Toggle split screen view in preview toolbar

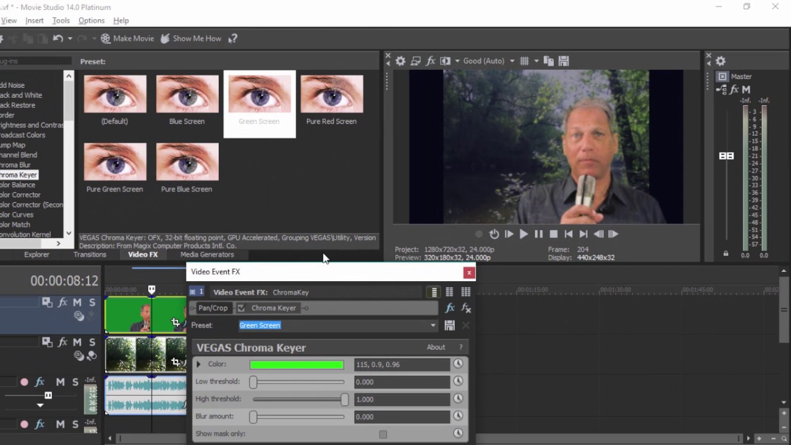[445, 61]
